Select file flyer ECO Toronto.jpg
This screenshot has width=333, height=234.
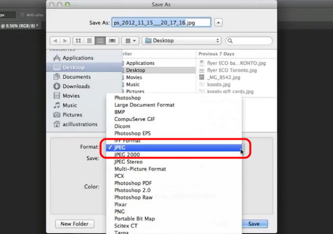[236, 70]
